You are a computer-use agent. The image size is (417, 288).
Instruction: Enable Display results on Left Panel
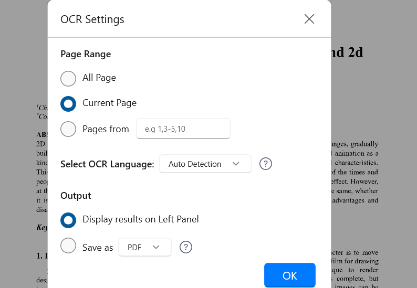(68, 220)
